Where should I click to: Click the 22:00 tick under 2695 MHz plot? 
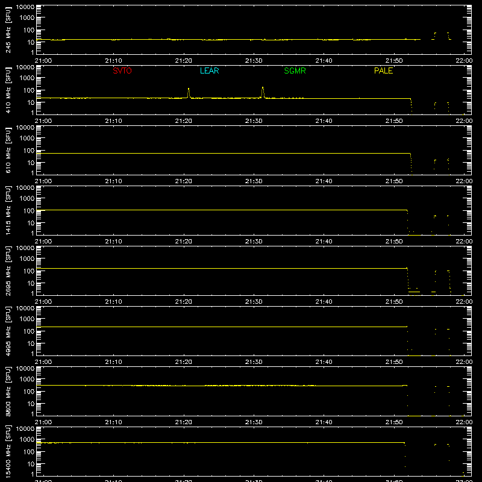(464, 302)
